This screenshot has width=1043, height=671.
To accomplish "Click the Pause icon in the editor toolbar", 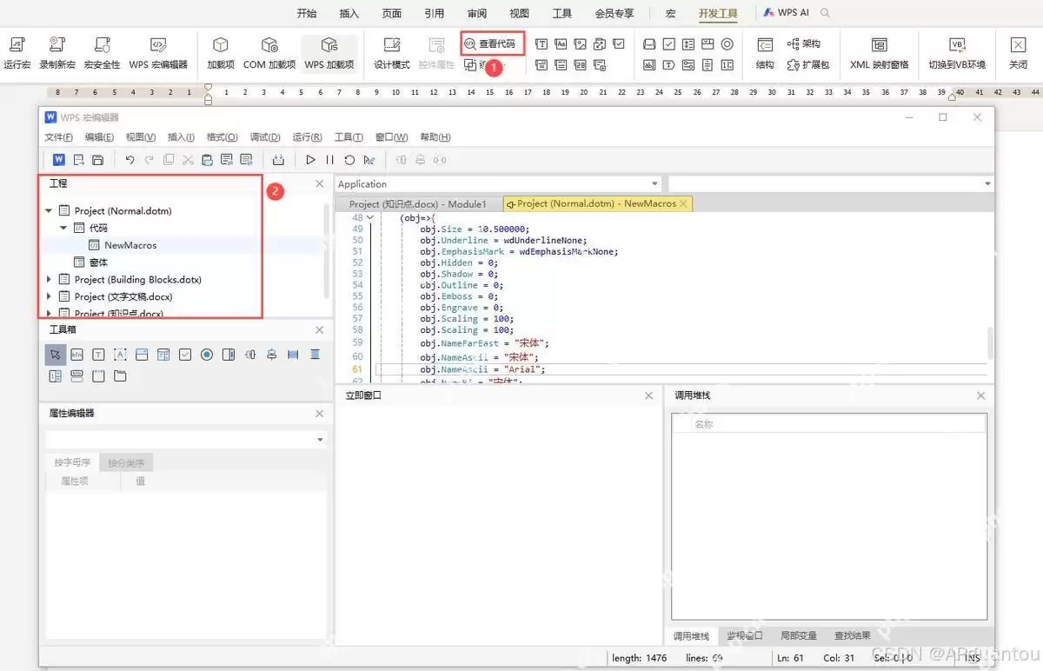I will 330,160.
